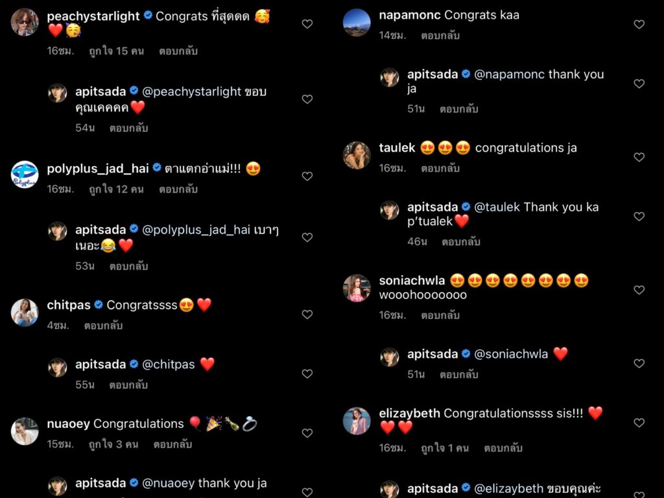Tap heart on chitpas Congratssss comment
This screenshot has height=498, width=664.
(307, 314)
